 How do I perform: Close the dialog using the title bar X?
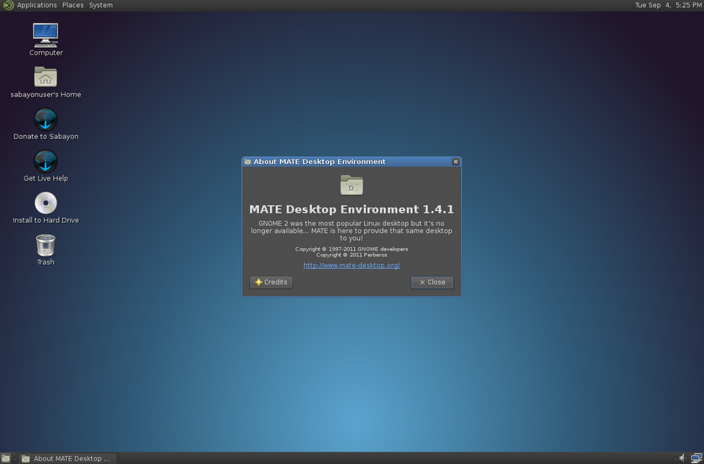455,161
